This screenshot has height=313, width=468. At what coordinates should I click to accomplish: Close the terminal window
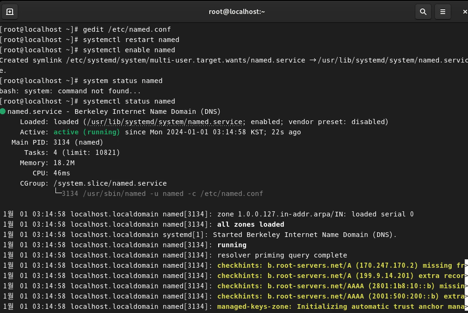click(x=465, y=12)
